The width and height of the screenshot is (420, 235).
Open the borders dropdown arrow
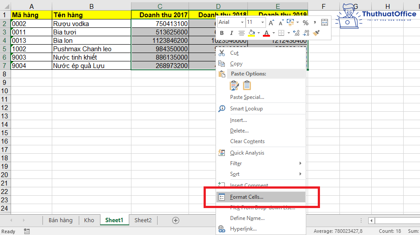(x=289, y=33)
